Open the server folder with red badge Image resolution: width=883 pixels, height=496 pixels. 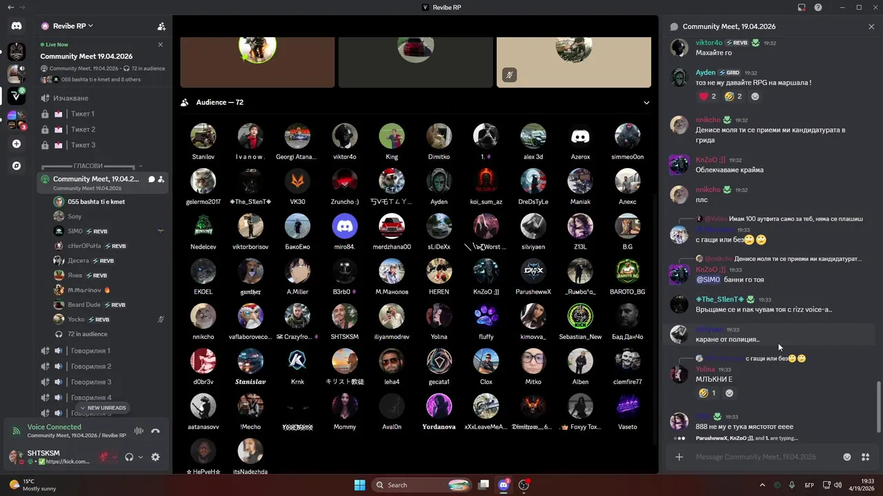17,120
